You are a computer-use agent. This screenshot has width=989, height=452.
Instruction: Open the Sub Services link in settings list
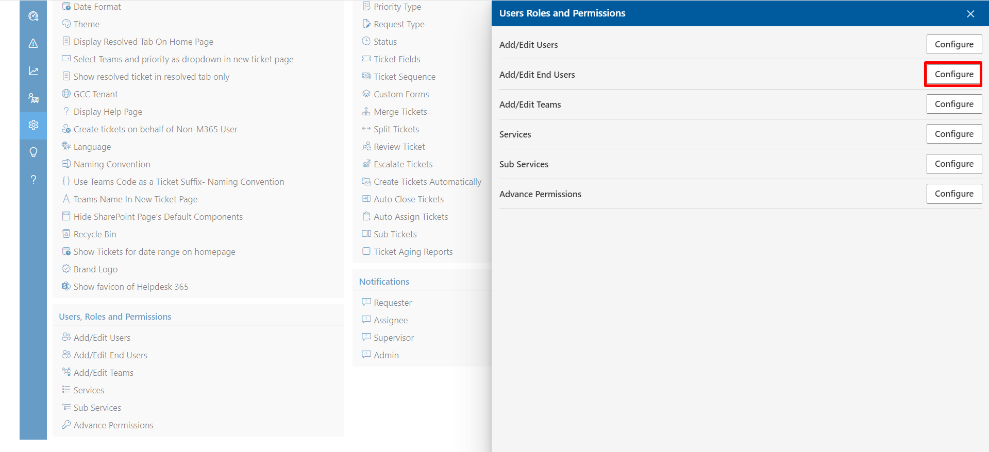point(97,408)
